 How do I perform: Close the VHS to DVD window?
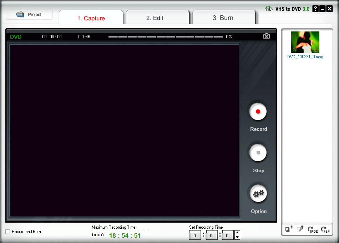[329, 9]
